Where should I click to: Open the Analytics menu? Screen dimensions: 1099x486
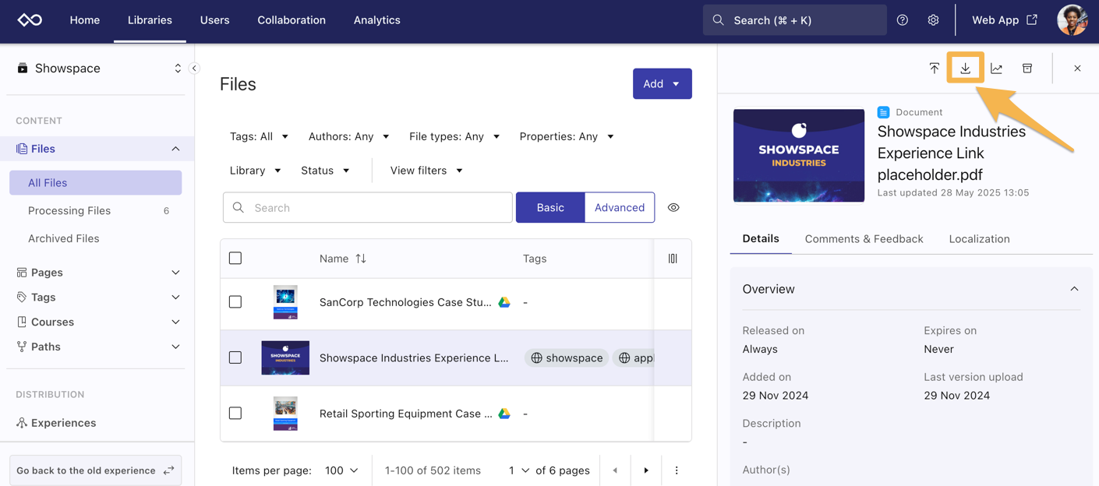click(x=377, y=20)
